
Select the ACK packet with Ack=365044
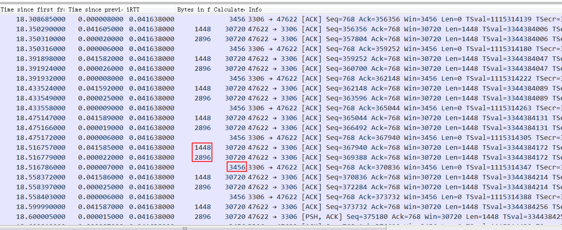[x=281, y=108]
